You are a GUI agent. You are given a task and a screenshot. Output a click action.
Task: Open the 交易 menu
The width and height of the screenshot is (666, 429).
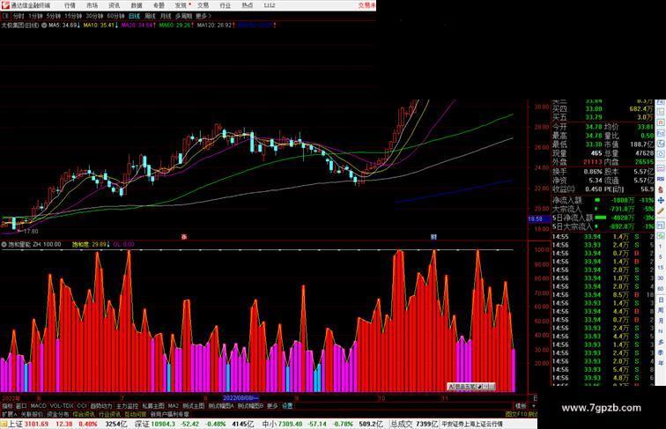203,5
